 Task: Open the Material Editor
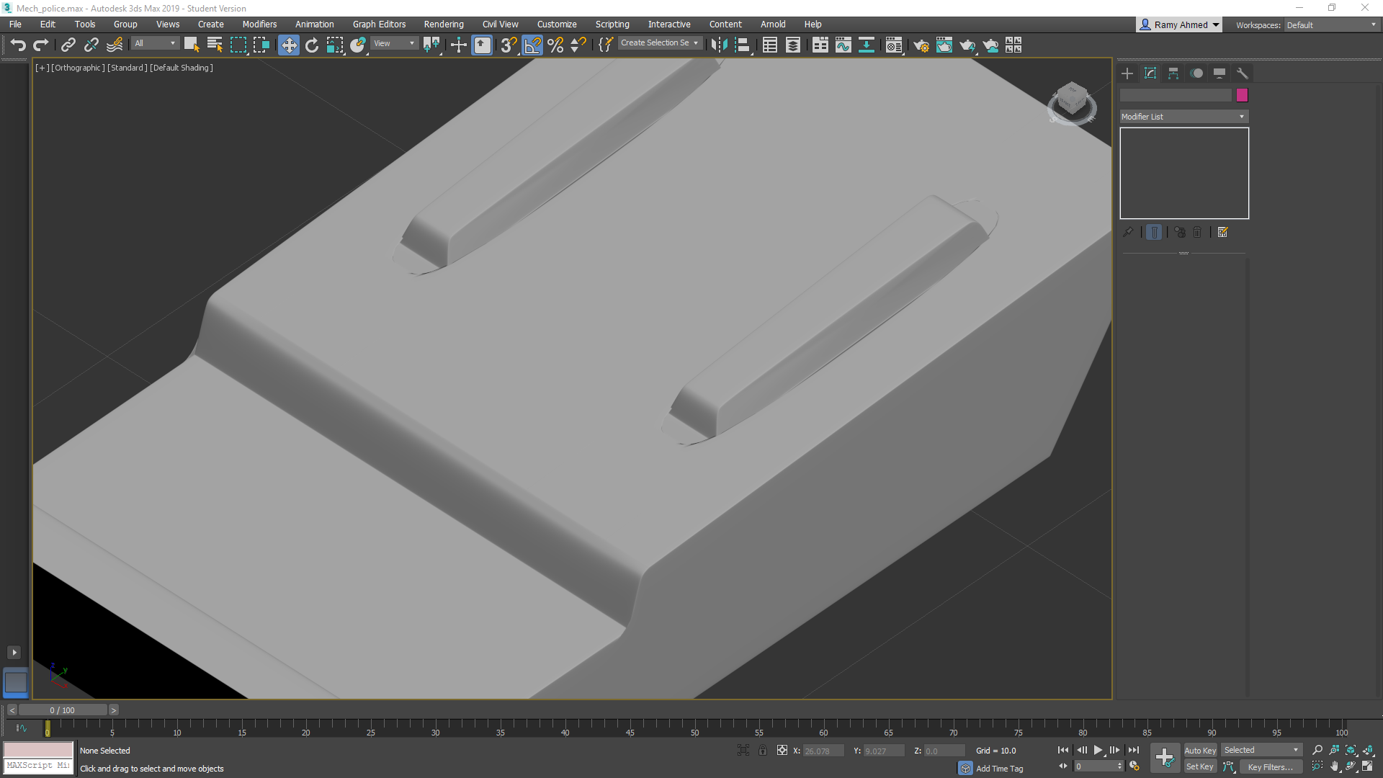click(x=893, y=45)
